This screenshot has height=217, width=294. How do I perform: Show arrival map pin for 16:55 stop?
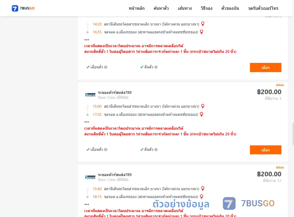201,32
